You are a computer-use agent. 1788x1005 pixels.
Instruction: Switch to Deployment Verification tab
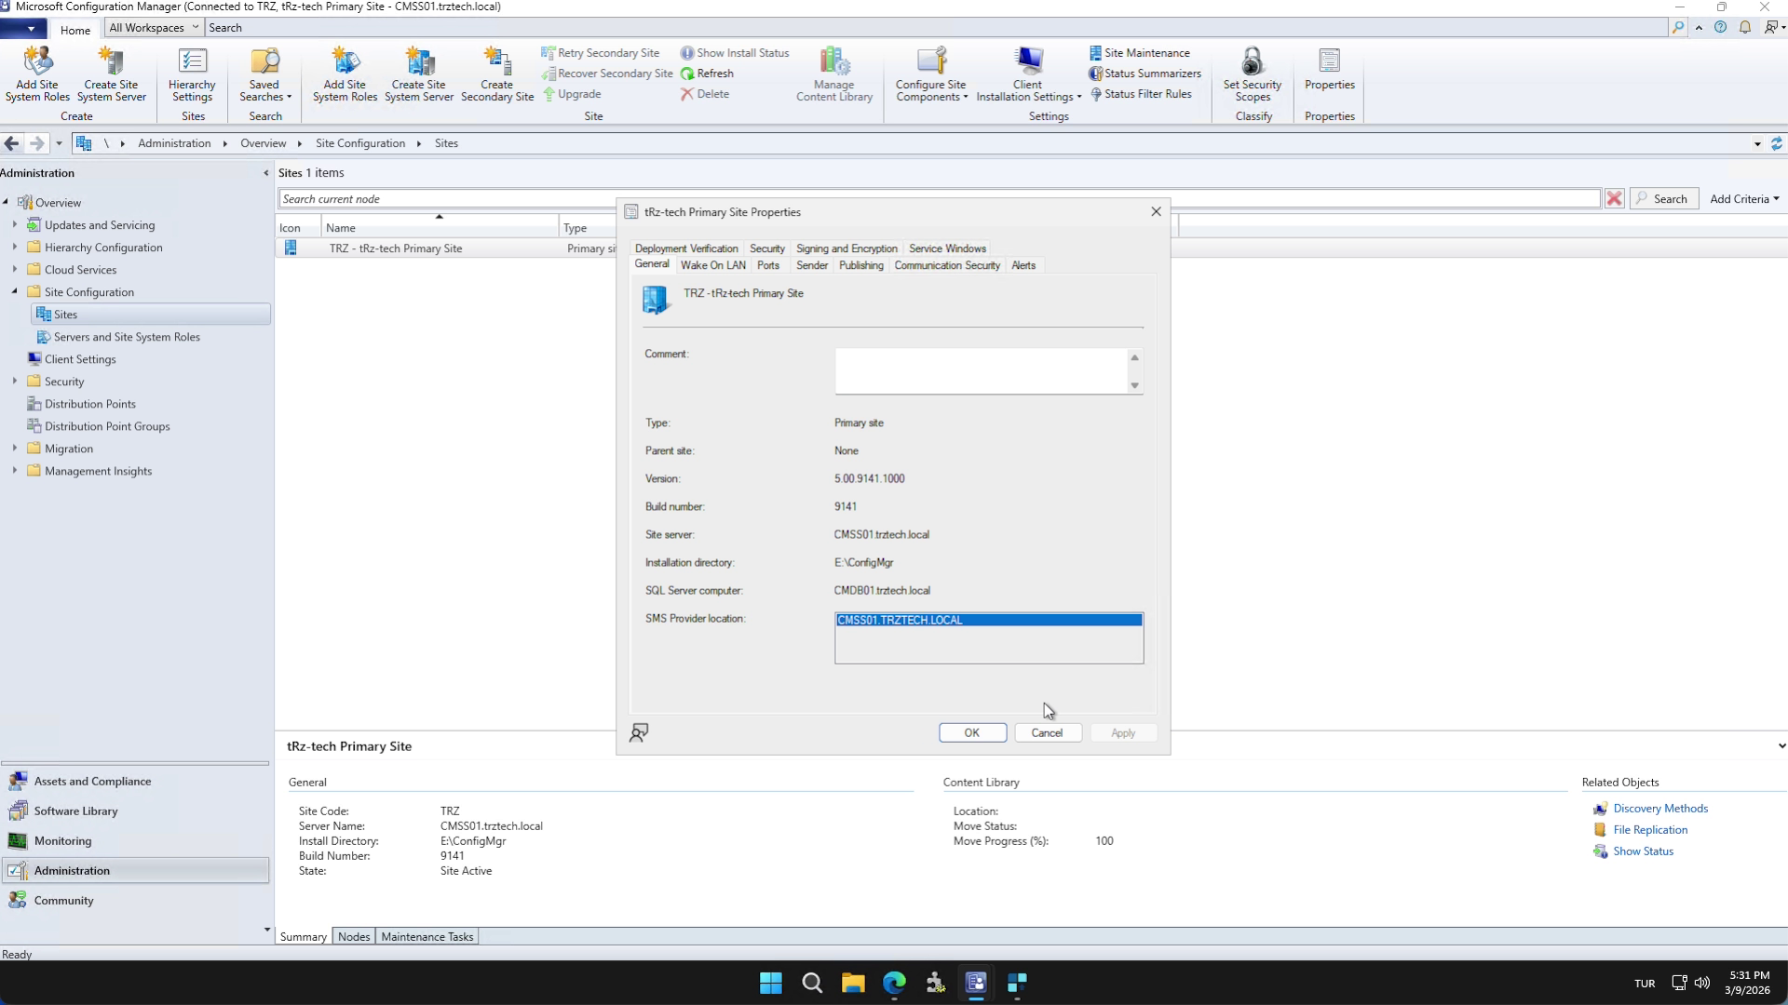click(x=686, y=248)
